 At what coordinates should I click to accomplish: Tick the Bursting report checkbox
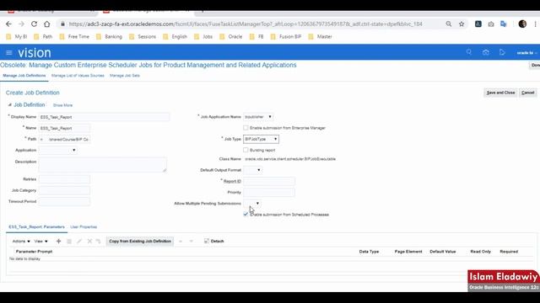tap(246, 150)
